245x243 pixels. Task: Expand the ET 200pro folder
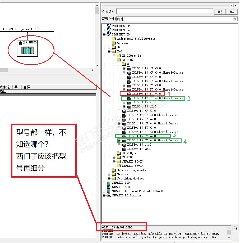pyautogui.click(x=114, y=153)
